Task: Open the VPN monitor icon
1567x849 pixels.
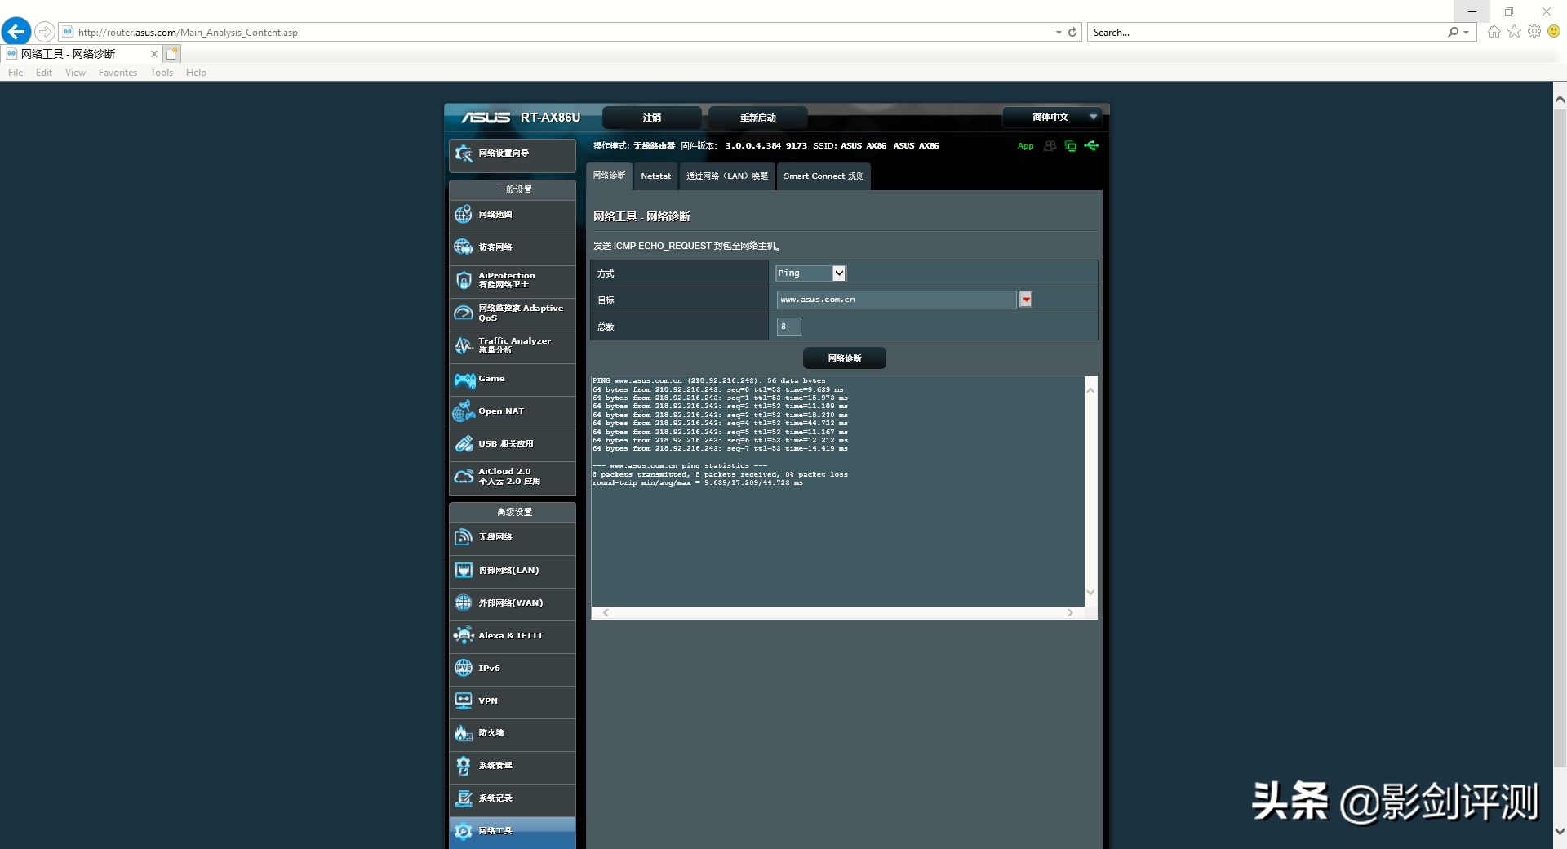Action: [x=464, y=700]
